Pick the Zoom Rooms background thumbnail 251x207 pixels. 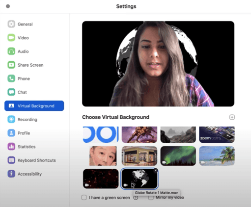tap(217, 134)
